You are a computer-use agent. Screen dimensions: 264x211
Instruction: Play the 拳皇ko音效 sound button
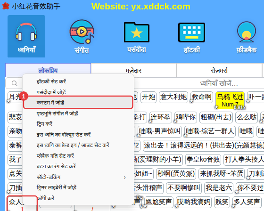coord(203,160)
